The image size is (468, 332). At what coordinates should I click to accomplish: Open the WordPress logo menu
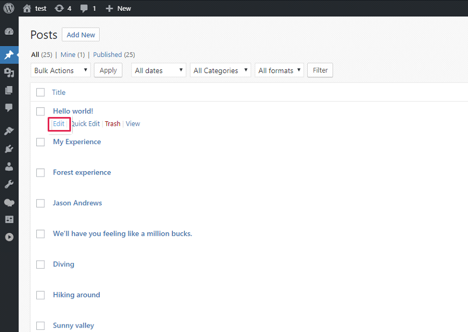click(9, 8)
